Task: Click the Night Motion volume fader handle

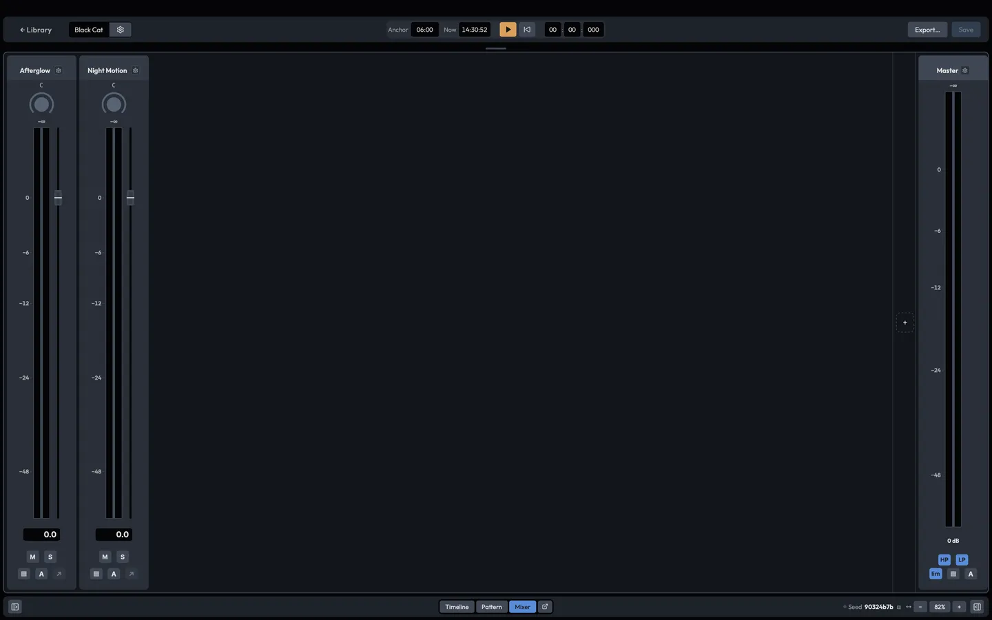Action: 130,198
